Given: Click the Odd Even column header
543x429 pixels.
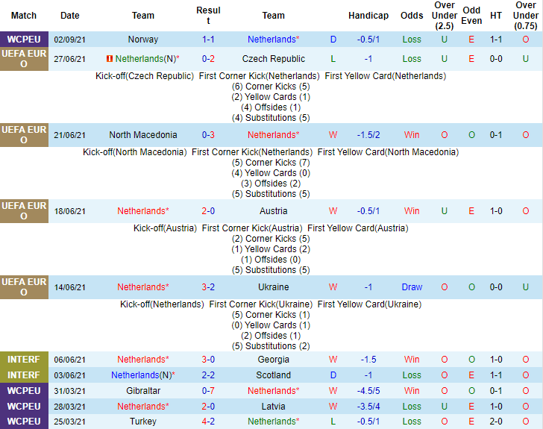Looking at the screenshot, I should (x=471, y=16).
